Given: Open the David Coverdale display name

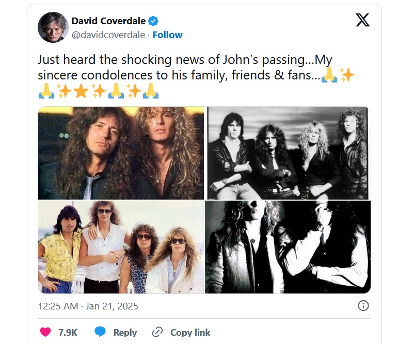Looking at the screenshot, I should pos(108,21).
